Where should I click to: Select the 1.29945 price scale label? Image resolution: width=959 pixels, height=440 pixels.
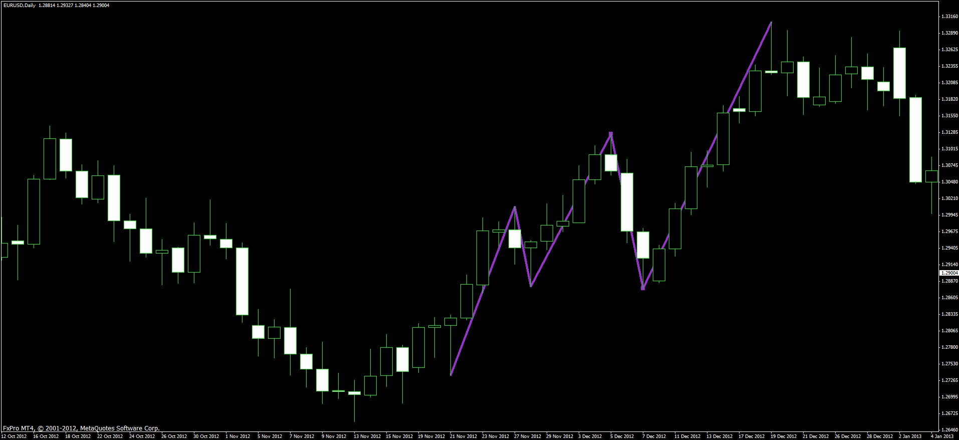pyautogui.click(x=949, y=215)
